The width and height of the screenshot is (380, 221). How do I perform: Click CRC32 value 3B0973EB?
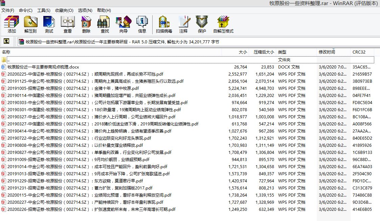(x=362, y=81)
